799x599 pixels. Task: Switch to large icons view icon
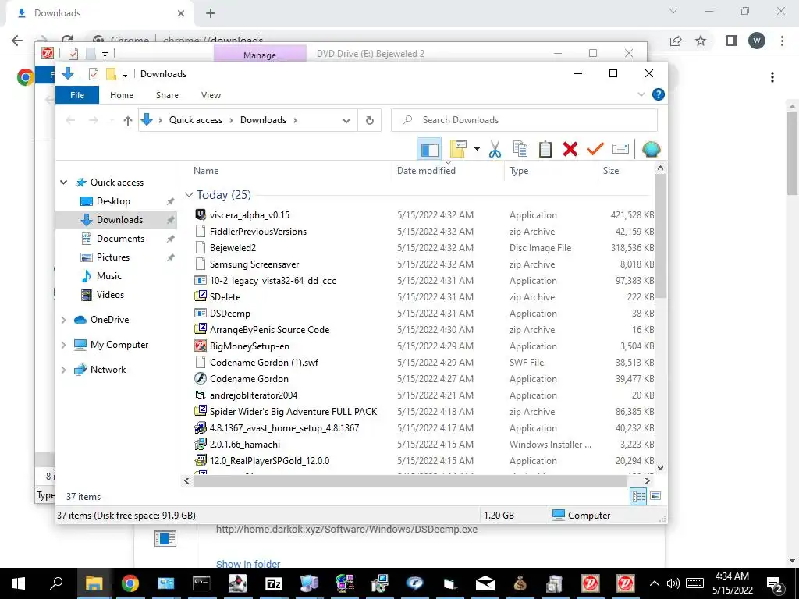(x=655, y=496)
